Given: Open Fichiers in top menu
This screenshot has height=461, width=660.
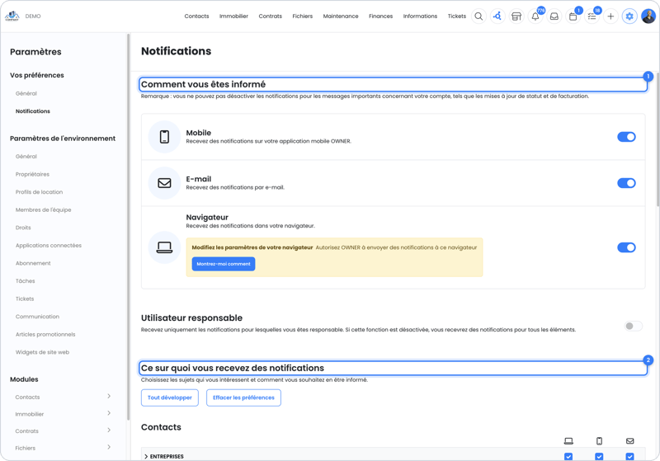Looking at the screenshot, I should pos(303,16).
